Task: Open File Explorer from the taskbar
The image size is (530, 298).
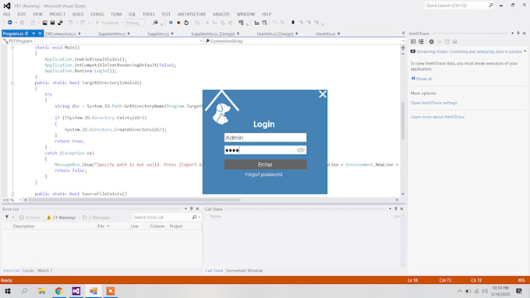Action: pyautogui.click(x=41, y=291)
